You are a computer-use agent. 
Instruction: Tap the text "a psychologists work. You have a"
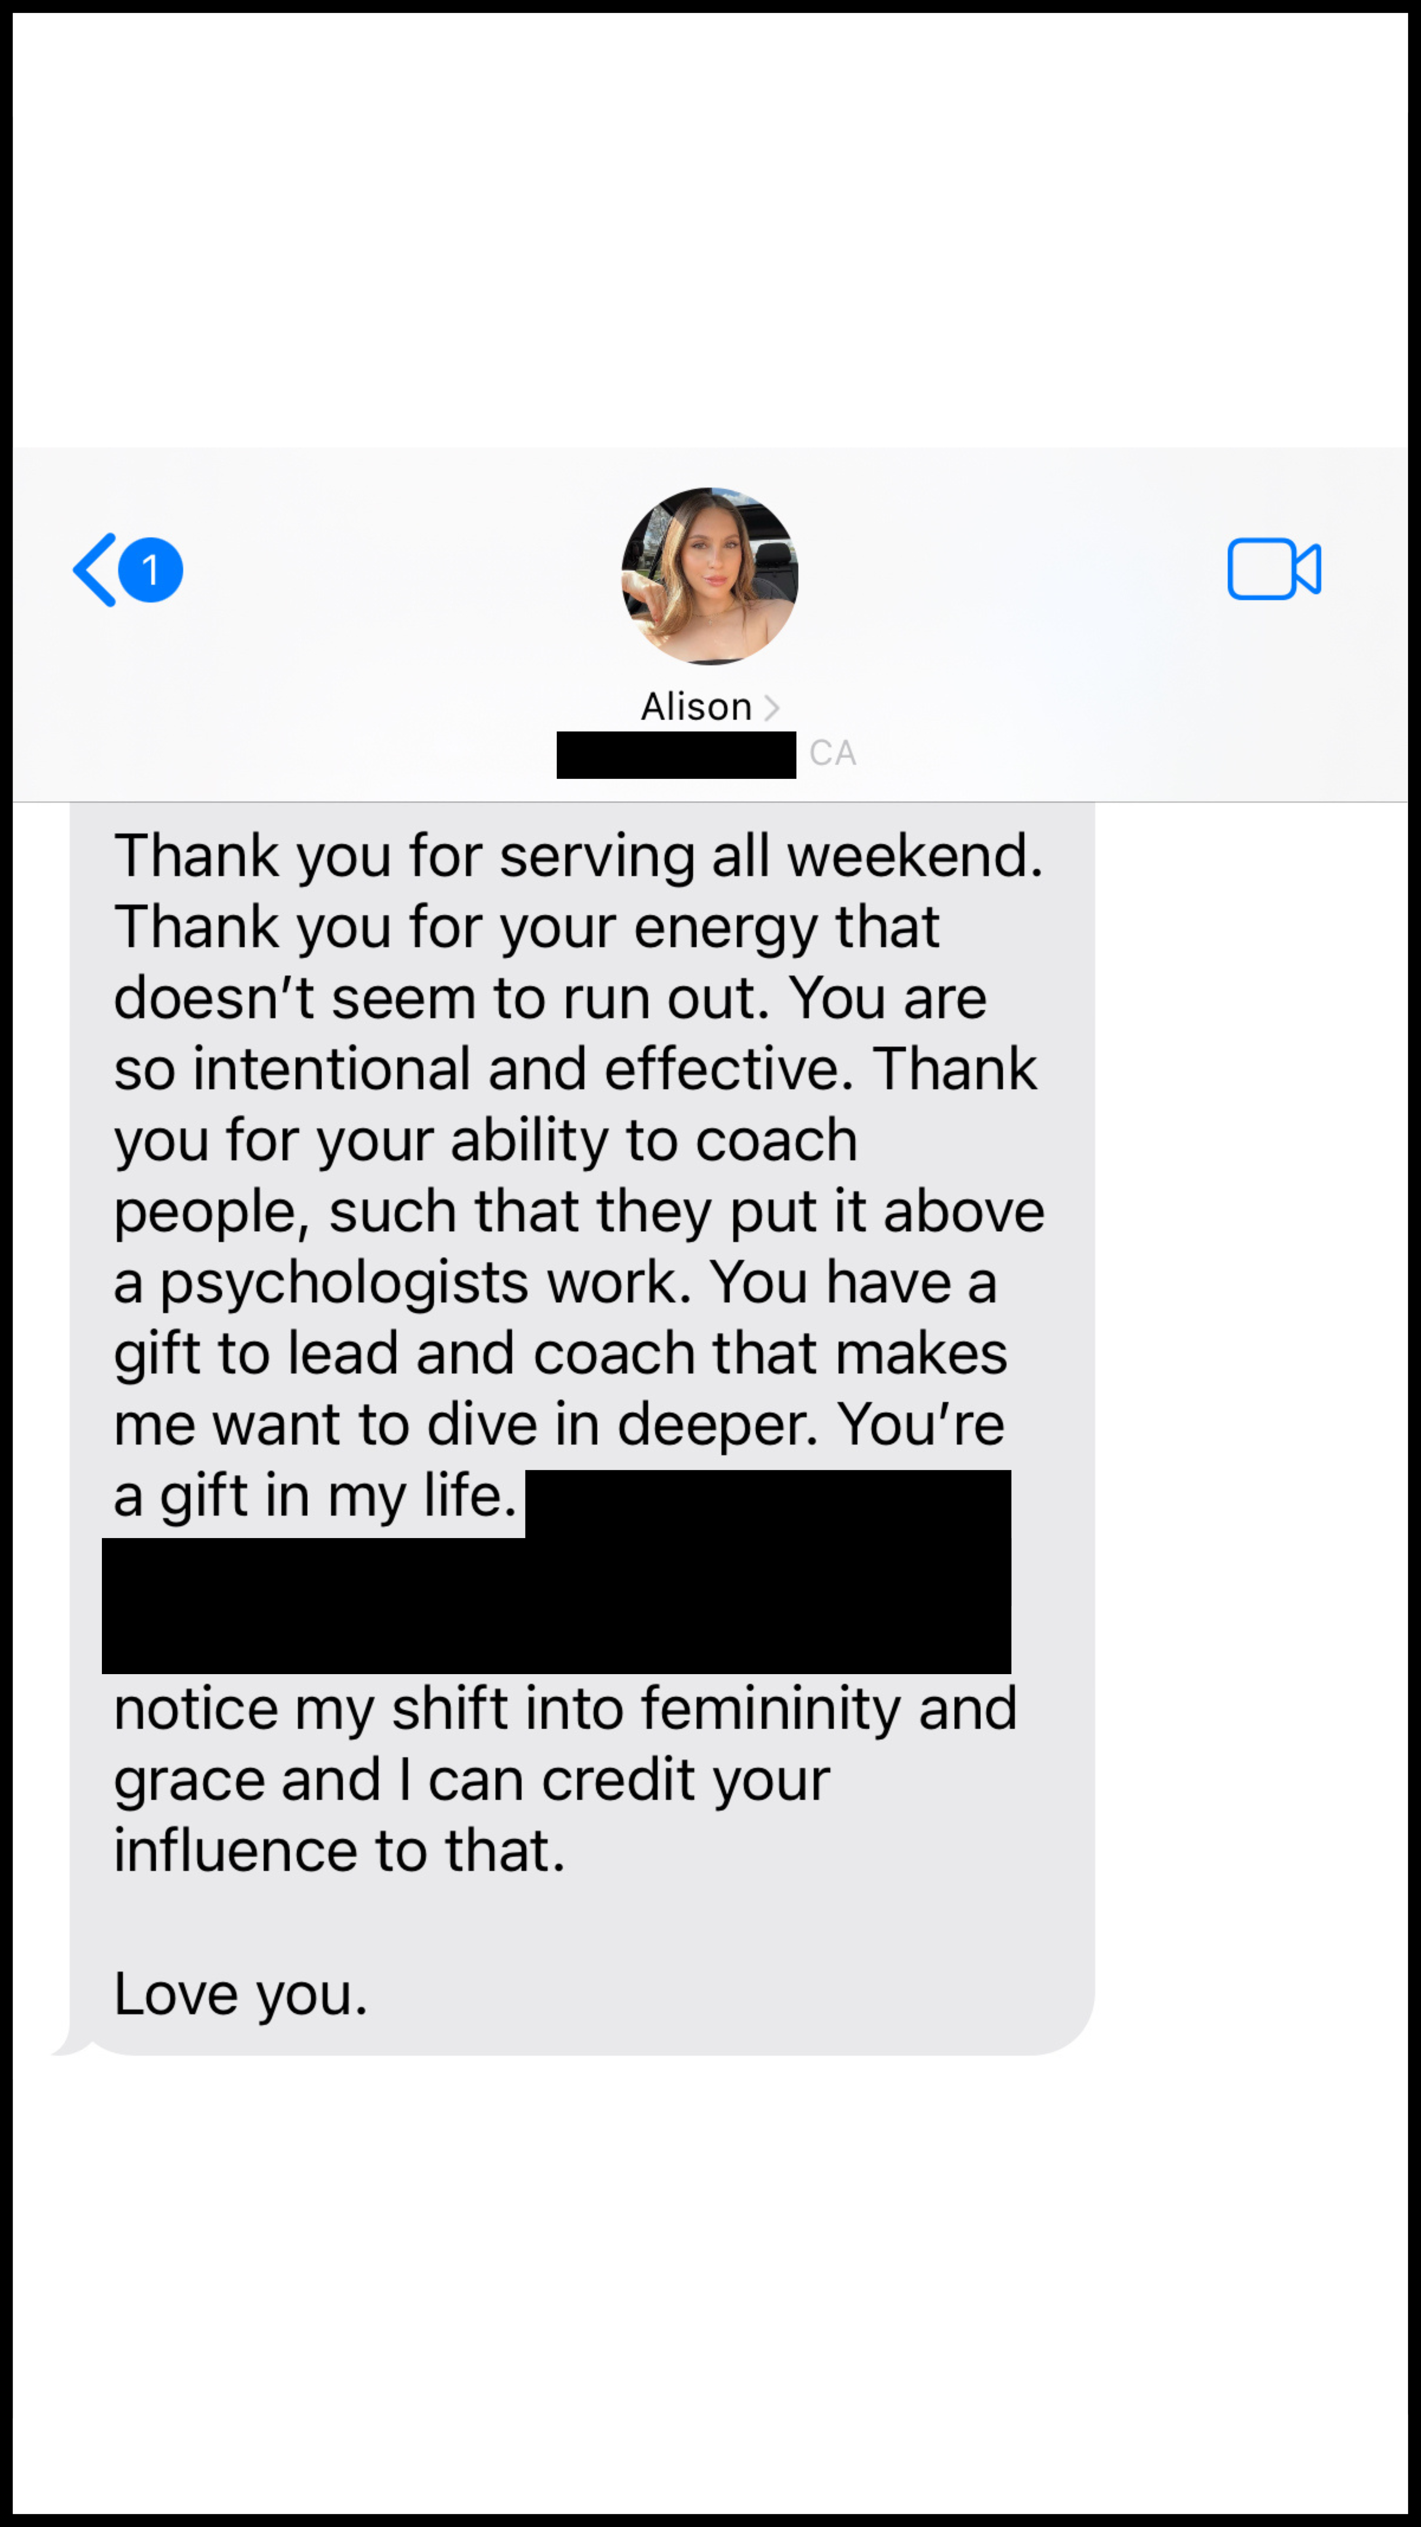tap(555, 1283)
